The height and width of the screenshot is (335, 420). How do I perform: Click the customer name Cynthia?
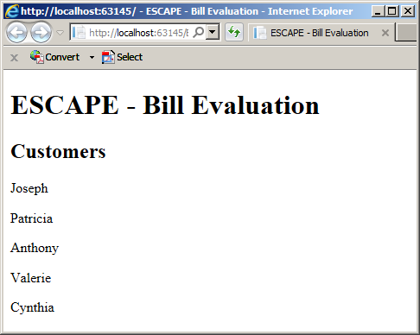(32, 307)
